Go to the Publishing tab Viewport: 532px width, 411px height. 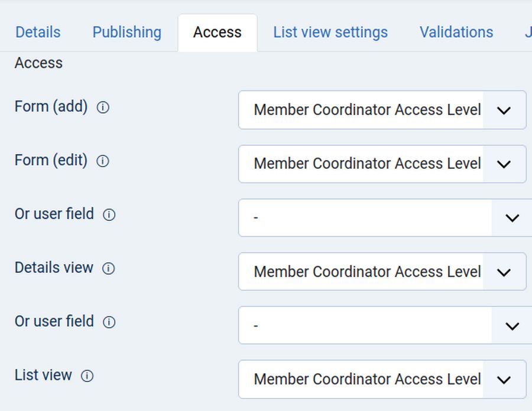(x=126, y=32)
